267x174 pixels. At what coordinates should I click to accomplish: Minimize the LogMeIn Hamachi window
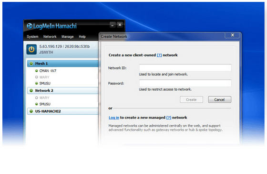(x=113, y=25)
